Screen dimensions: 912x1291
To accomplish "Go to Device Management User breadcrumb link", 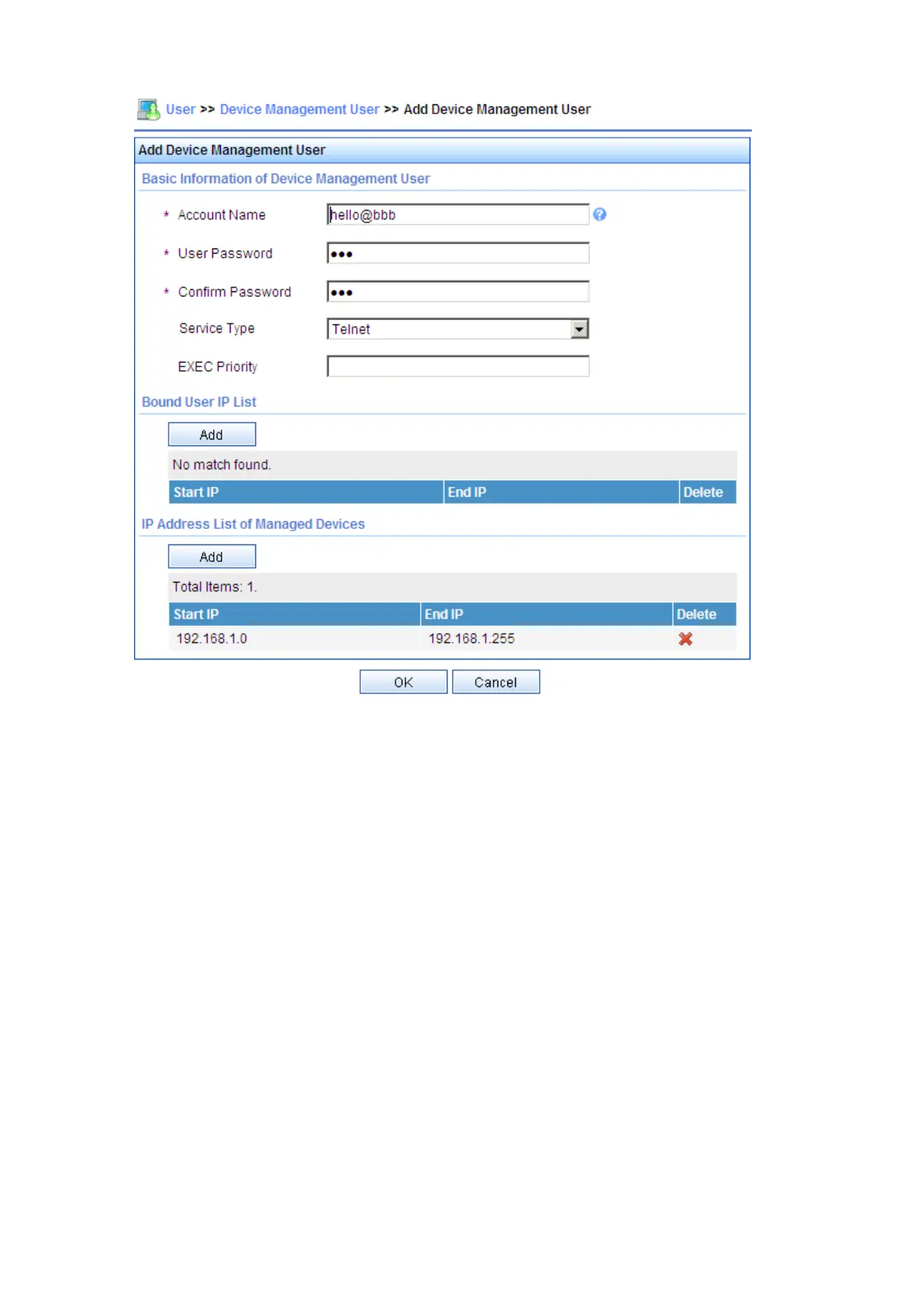I will click(x=299, y=110).
